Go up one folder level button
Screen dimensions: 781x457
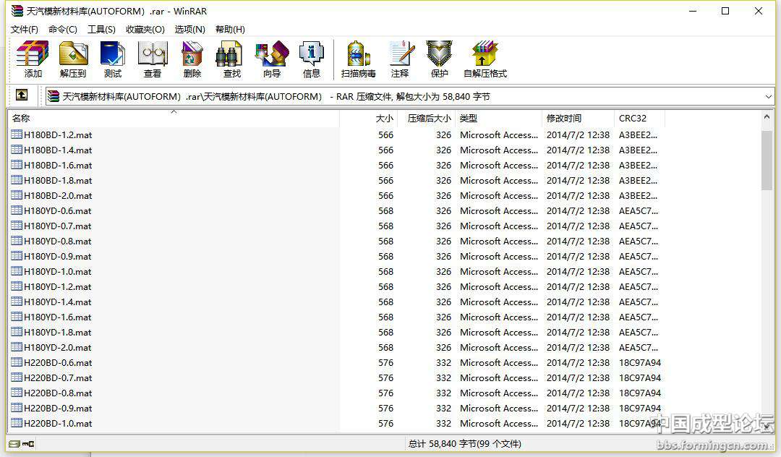pyautogui.click(x=22, y=95)
